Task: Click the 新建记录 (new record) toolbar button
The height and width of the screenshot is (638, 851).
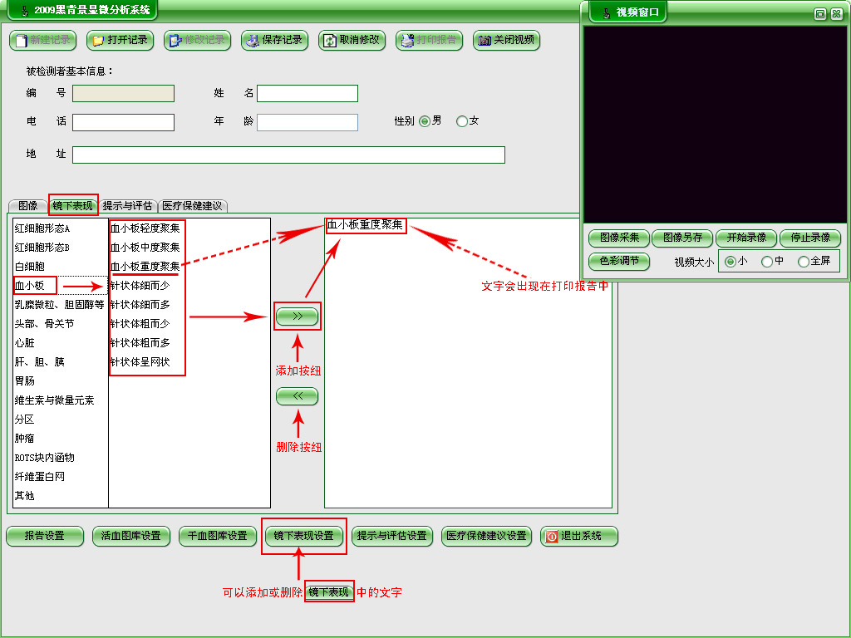Action: click(42, 40)
